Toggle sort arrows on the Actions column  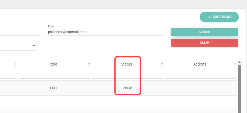[x=235, y=64]
